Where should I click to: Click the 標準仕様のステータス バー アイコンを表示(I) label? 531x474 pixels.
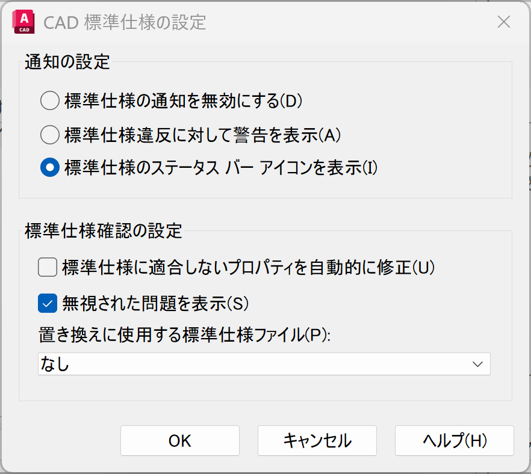pos(220,168)
